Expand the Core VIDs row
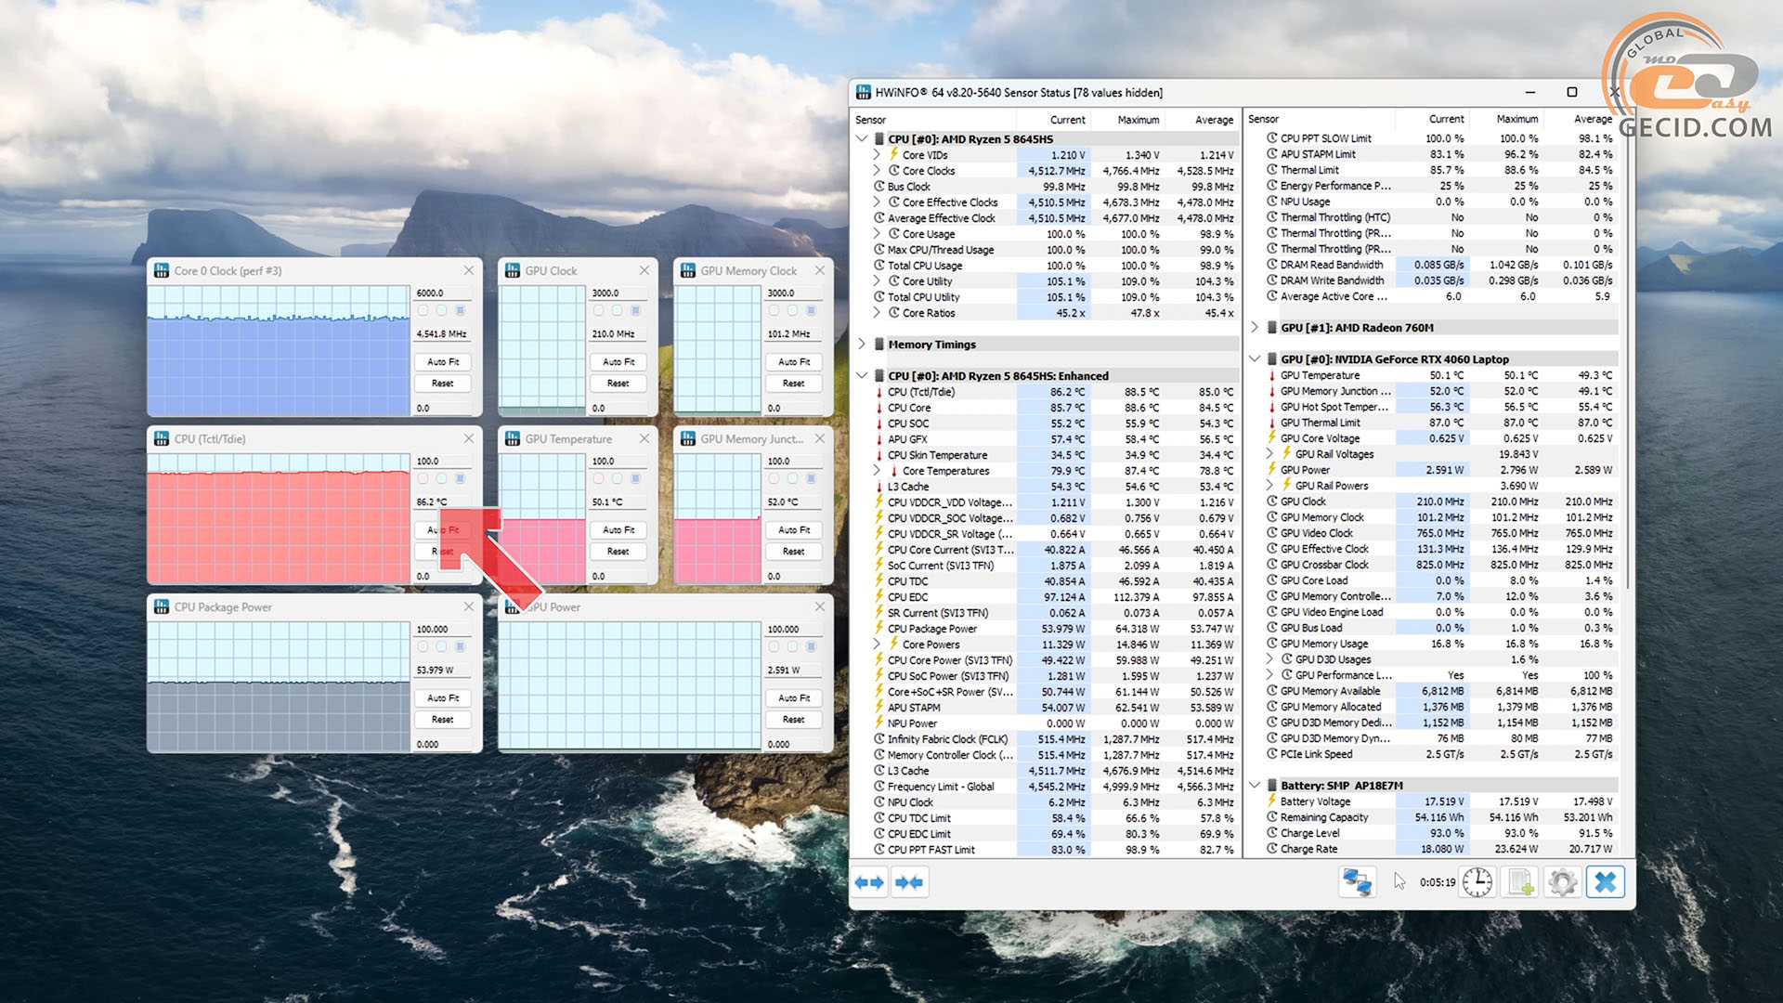The image size is (1783, 1003). click(x=877, y=155)
